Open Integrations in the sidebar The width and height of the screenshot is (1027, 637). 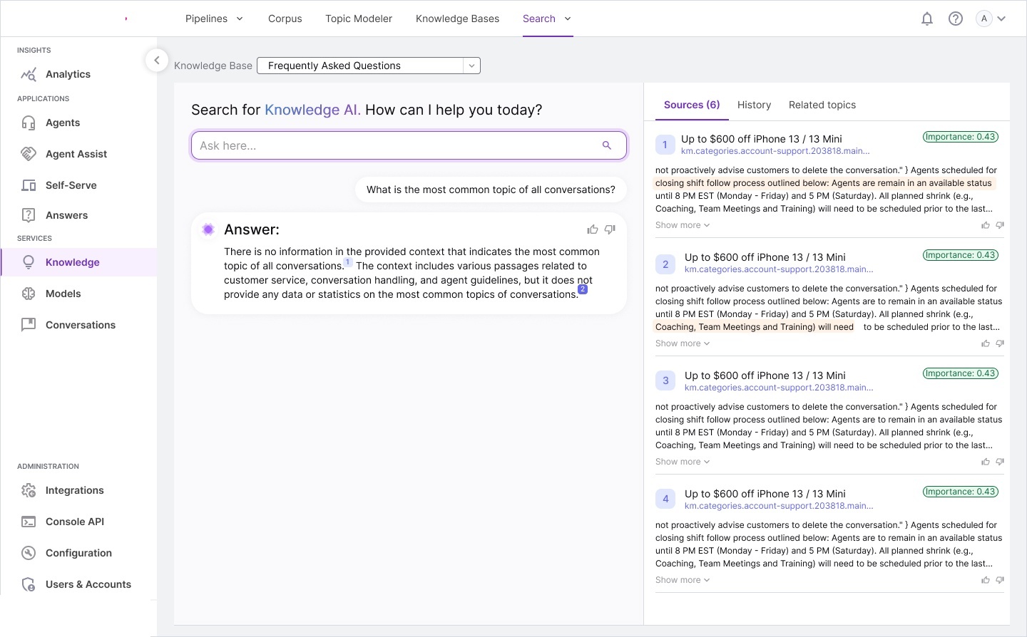click(x=74, y=490)
